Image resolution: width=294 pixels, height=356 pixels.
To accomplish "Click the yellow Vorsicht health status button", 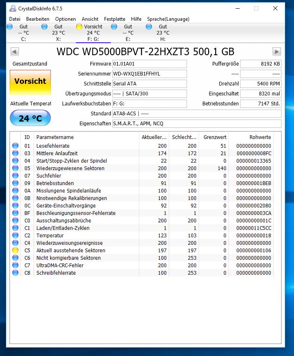I will (30, 82).
